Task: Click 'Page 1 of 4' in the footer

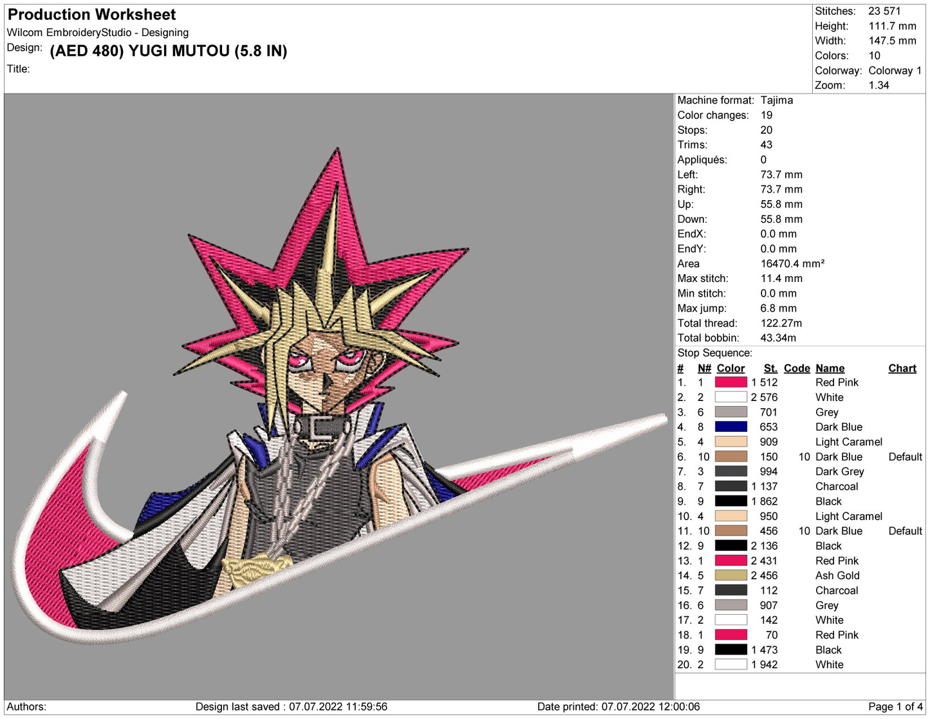Action: click(x=895, y=706)
